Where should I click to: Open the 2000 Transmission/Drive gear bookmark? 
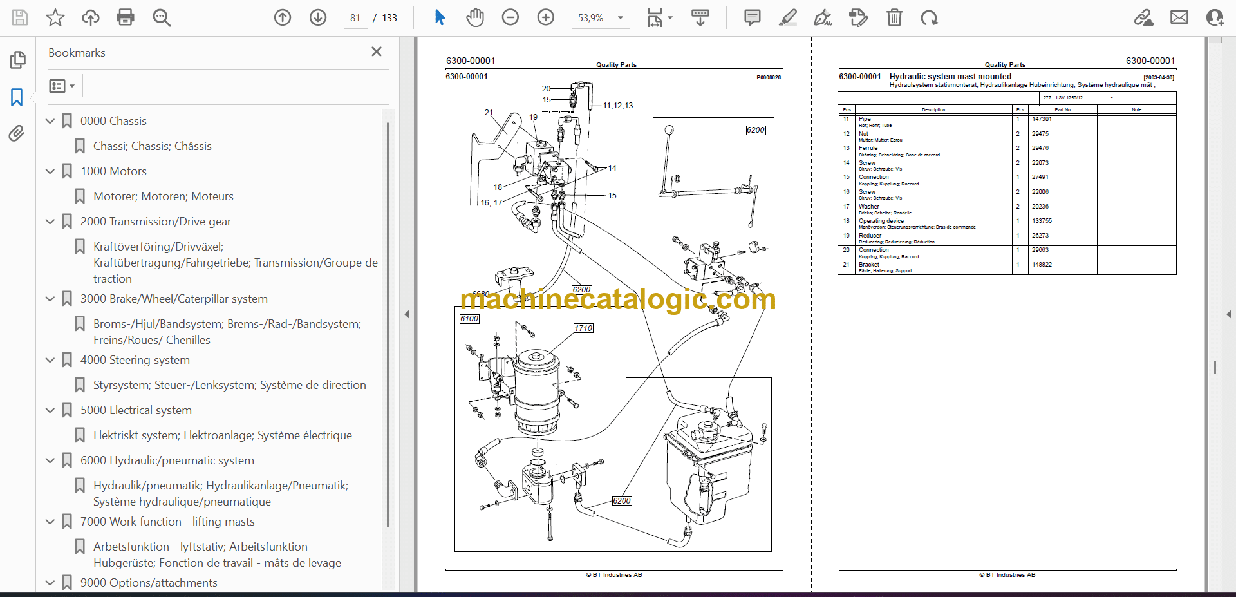[156, 222]
